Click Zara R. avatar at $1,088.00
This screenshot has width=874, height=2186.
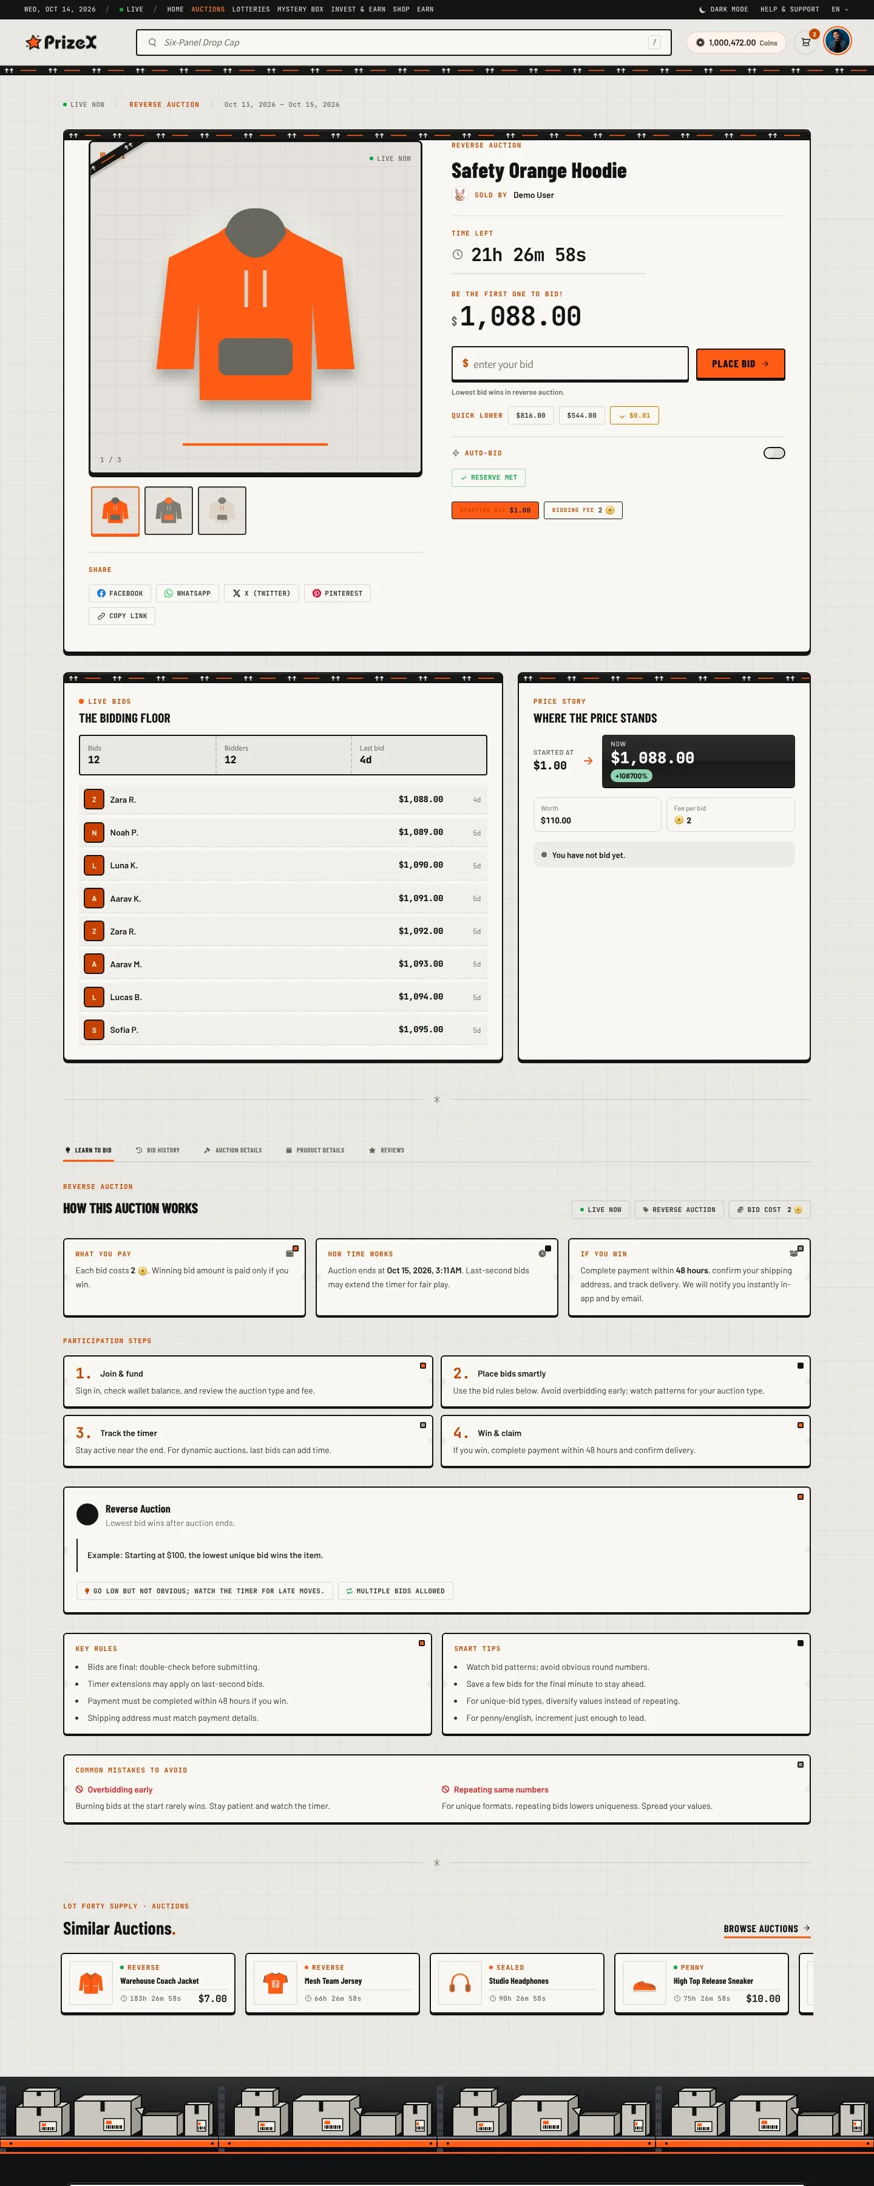pos(94,799)
